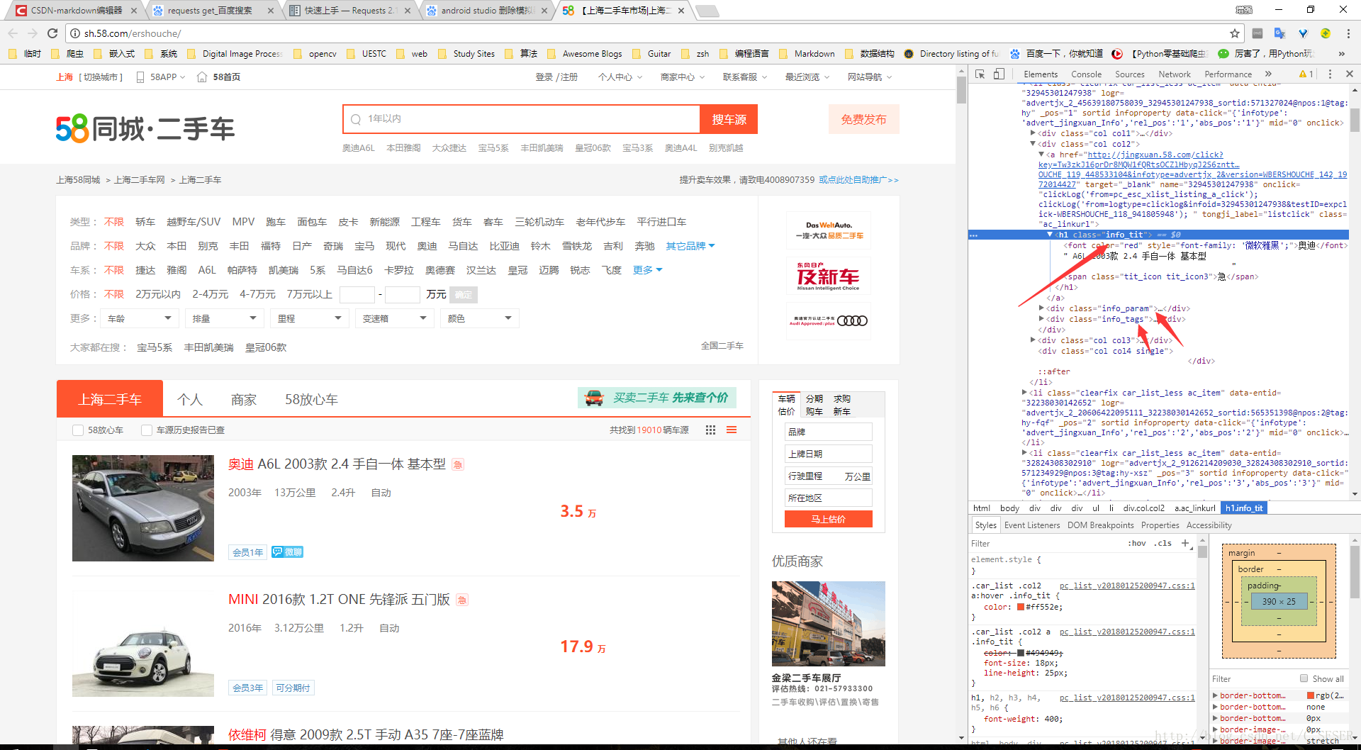Close the DevTools panel

[1350, 74]
